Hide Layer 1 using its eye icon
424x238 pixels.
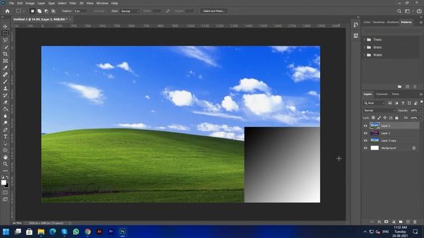[366, 133]
